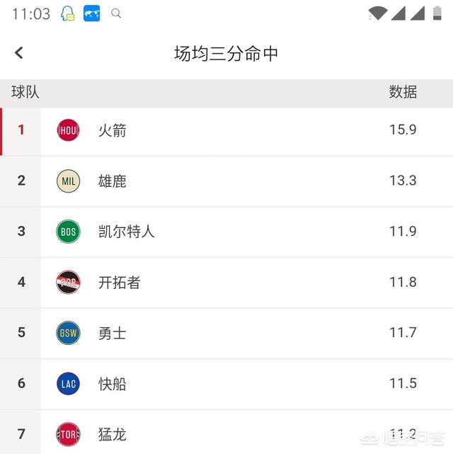
Task: Sort by the 数据 column header
Action: tap(403, 92)
